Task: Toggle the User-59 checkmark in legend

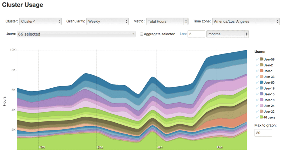Action: 257,59
